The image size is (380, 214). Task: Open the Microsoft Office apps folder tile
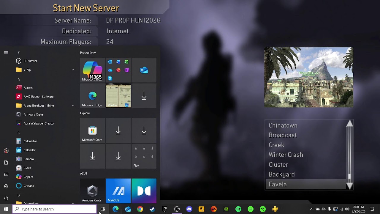click(x=118, y=70)
